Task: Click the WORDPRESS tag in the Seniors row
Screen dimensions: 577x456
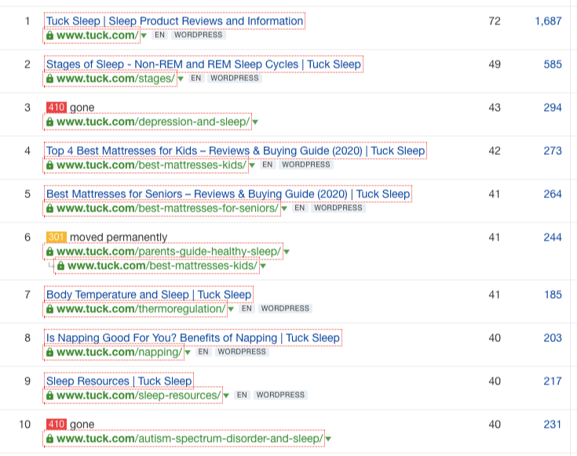Action: pyautogui.click(x=338, y=208)
